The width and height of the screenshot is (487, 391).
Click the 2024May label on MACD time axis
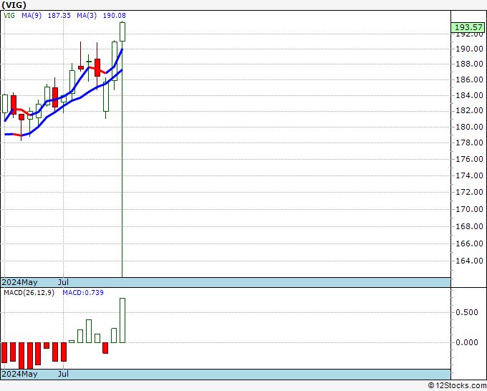point(19,374)
